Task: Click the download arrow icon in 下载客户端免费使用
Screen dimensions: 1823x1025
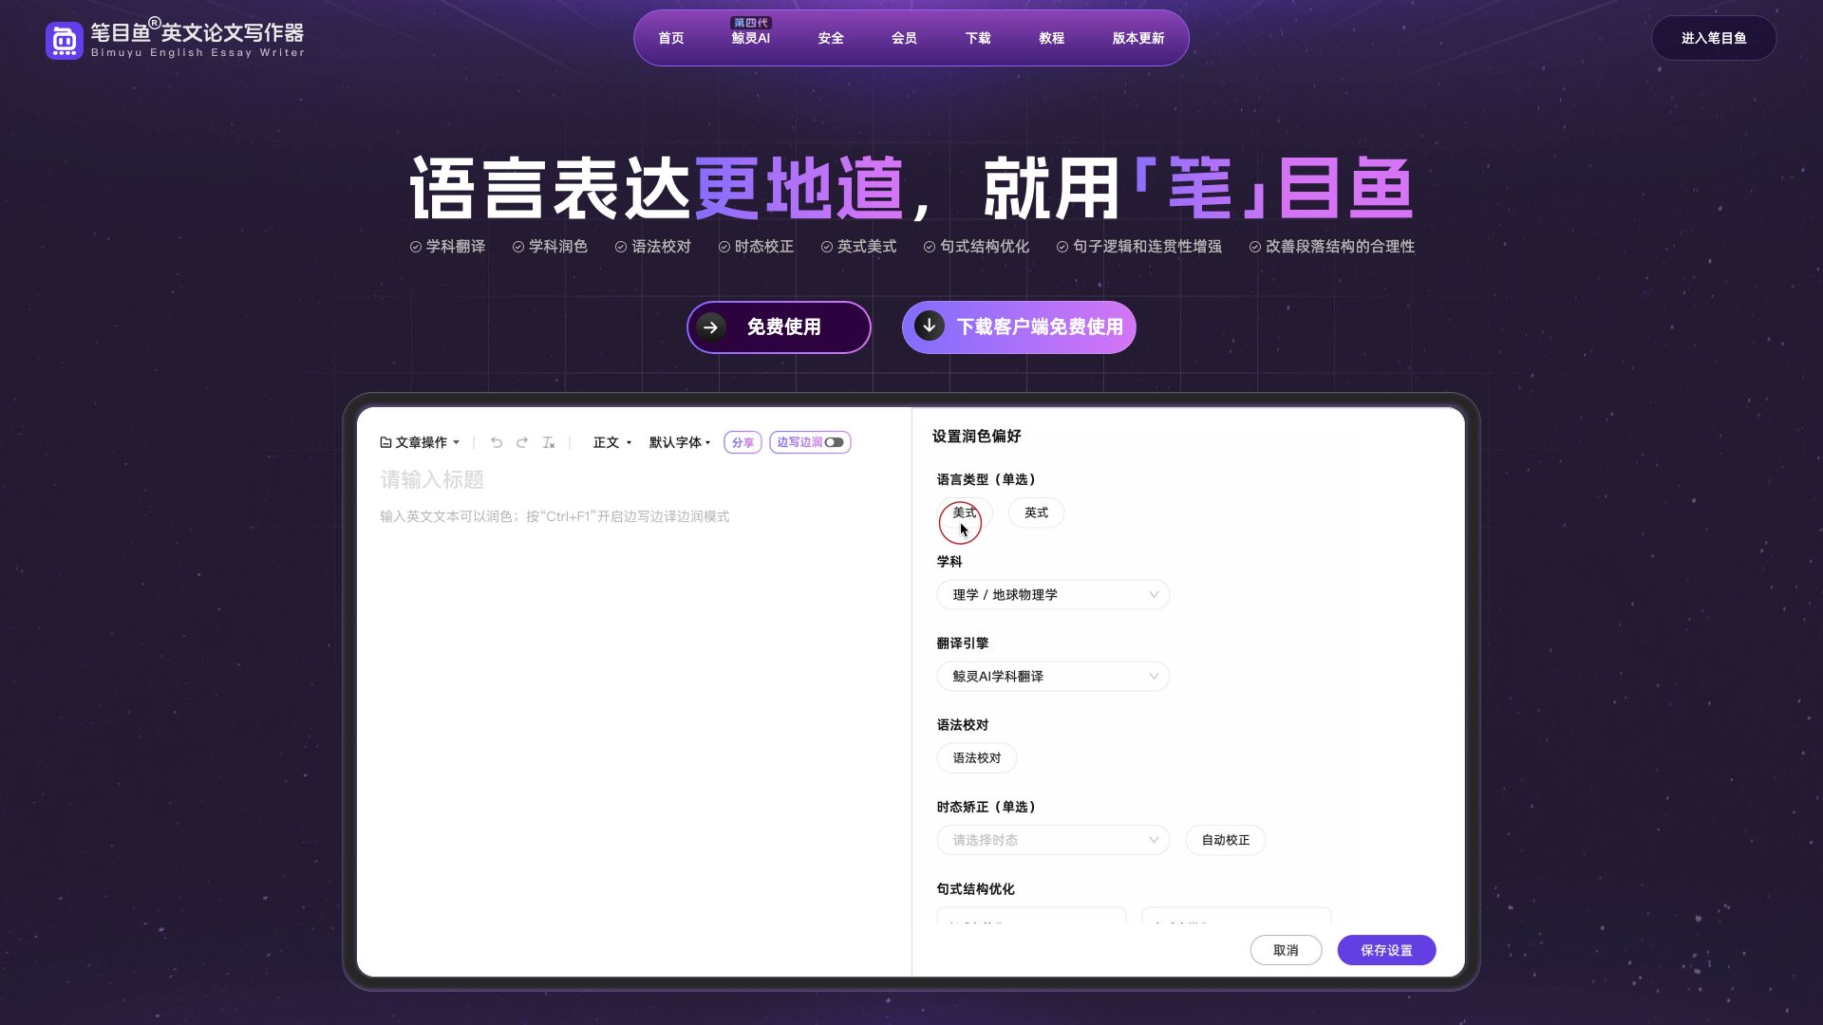Action: (929, 326)
